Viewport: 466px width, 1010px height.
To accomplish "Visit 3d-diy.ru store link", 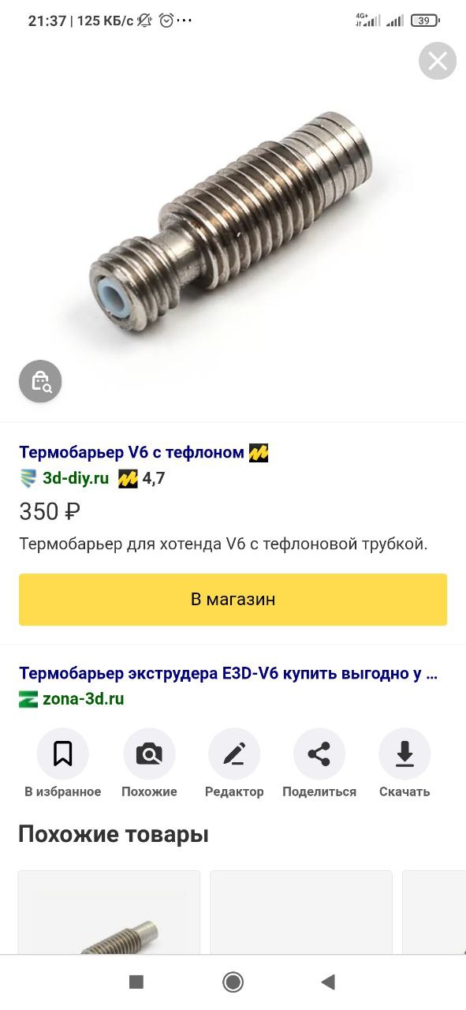I will tap(76, 477).
